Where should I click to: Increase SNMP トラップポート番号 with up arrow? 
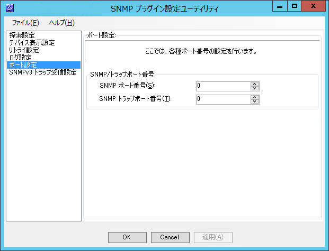pyautogui.click(x=255, y=97)
